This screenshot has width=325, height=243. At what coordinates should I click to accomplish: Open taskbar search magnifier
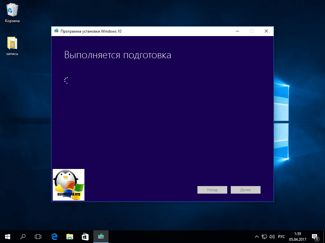point(23,237)
